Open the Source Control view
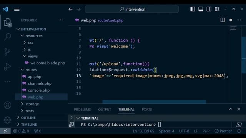Viewport: 246px width, 138px height. (x=7, y=52)
